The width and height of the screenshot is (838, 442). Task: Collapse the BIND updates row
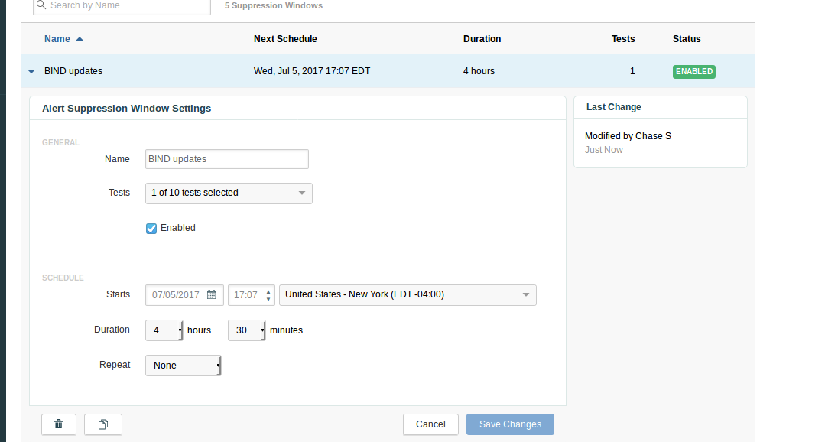coord(31,71)
